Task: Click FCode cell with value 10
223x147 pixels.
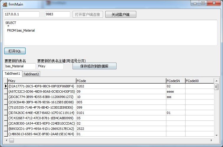Action: click(121, 97)
